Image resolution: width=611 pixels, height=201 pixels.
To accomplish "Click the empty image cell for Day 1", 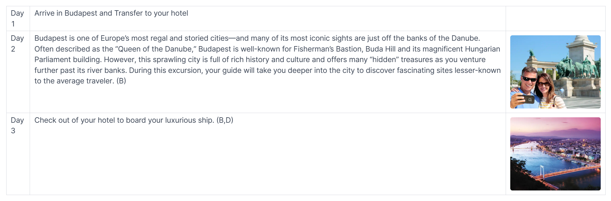I will [x=555, y=19].
